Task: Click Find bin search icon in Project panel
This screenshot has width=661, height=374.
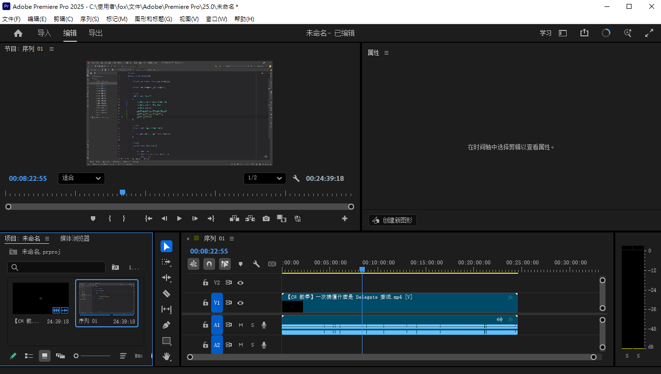Action: click(x=115, y=267)
